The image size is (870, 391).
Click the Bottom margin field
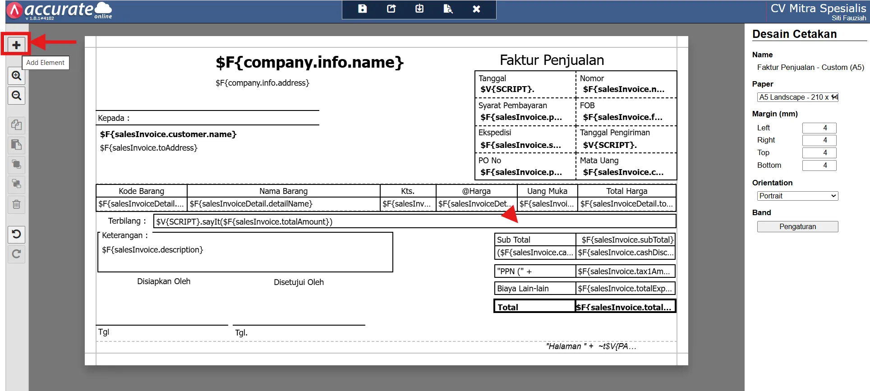tap(819, 165)
